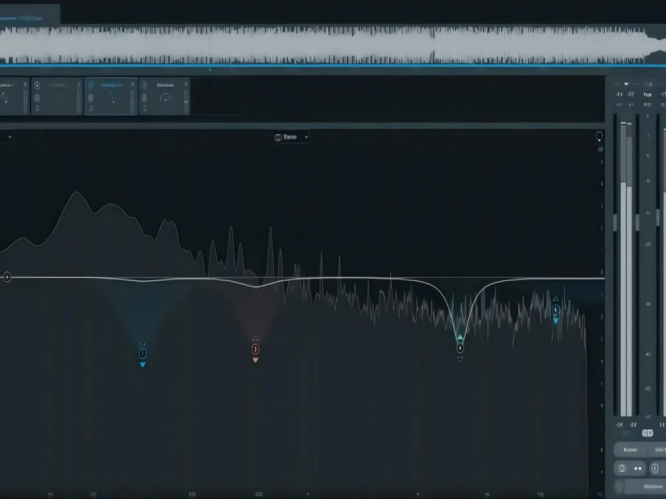This screenshot has width=666, height=499.
Task: Click the blue down-triangle under the blue node
Action: click(143, 365)
